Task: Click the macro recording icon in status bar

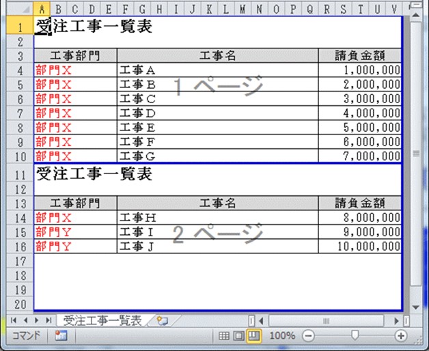Action: click(61, 336)
